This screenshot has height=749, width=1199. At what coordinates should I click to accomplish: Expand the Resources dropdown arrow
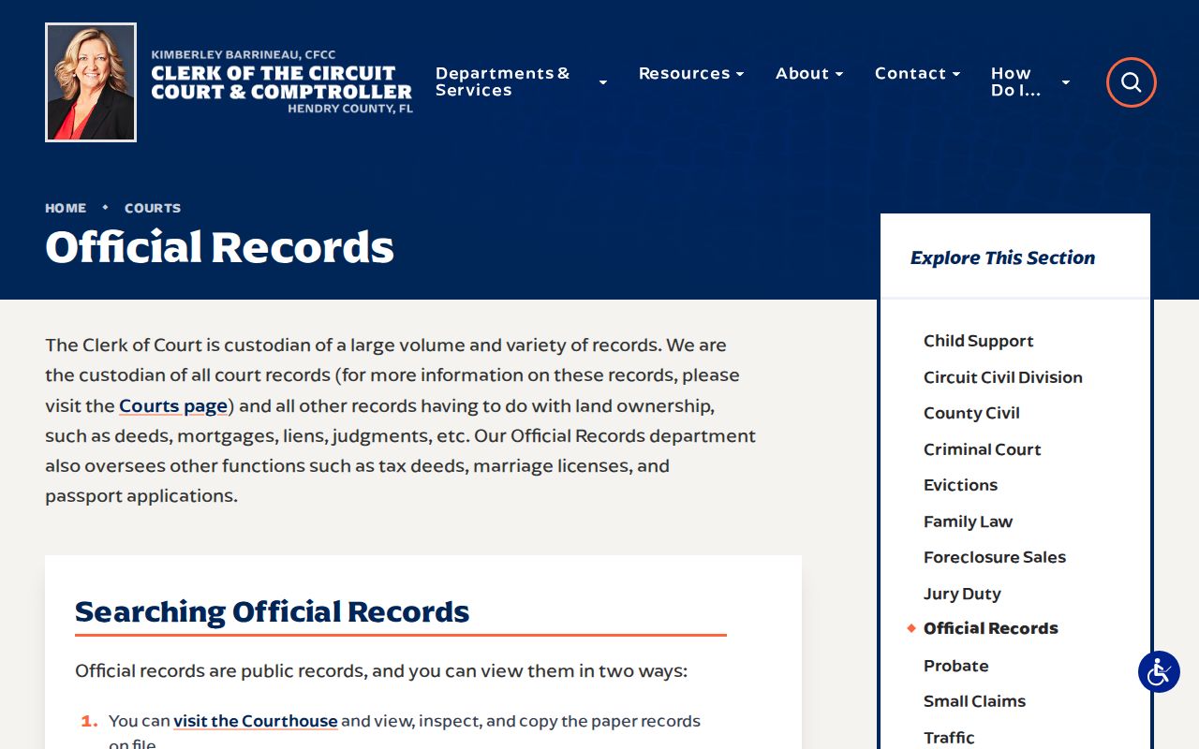click(x=740, y=74)
